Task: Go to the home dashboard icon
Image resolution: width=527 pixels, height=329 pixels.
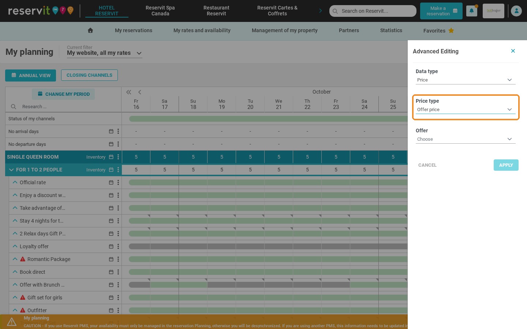Action: [90, 30]
